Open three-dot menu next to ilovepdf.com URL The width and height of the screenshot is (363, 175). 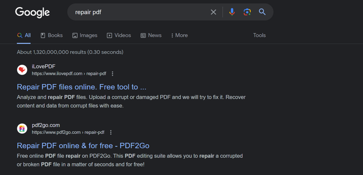(x=113, y=74)
